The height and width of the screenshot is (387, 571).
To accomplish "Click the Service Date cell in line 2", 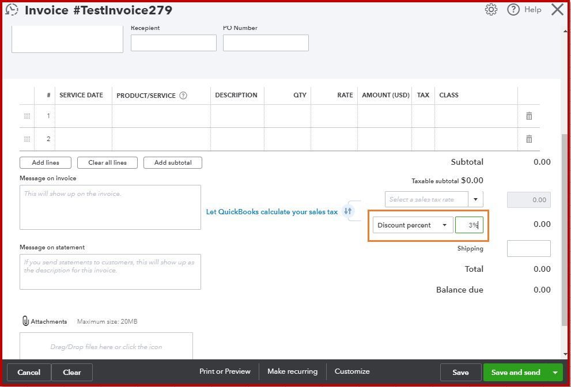I will pos(84,139).
